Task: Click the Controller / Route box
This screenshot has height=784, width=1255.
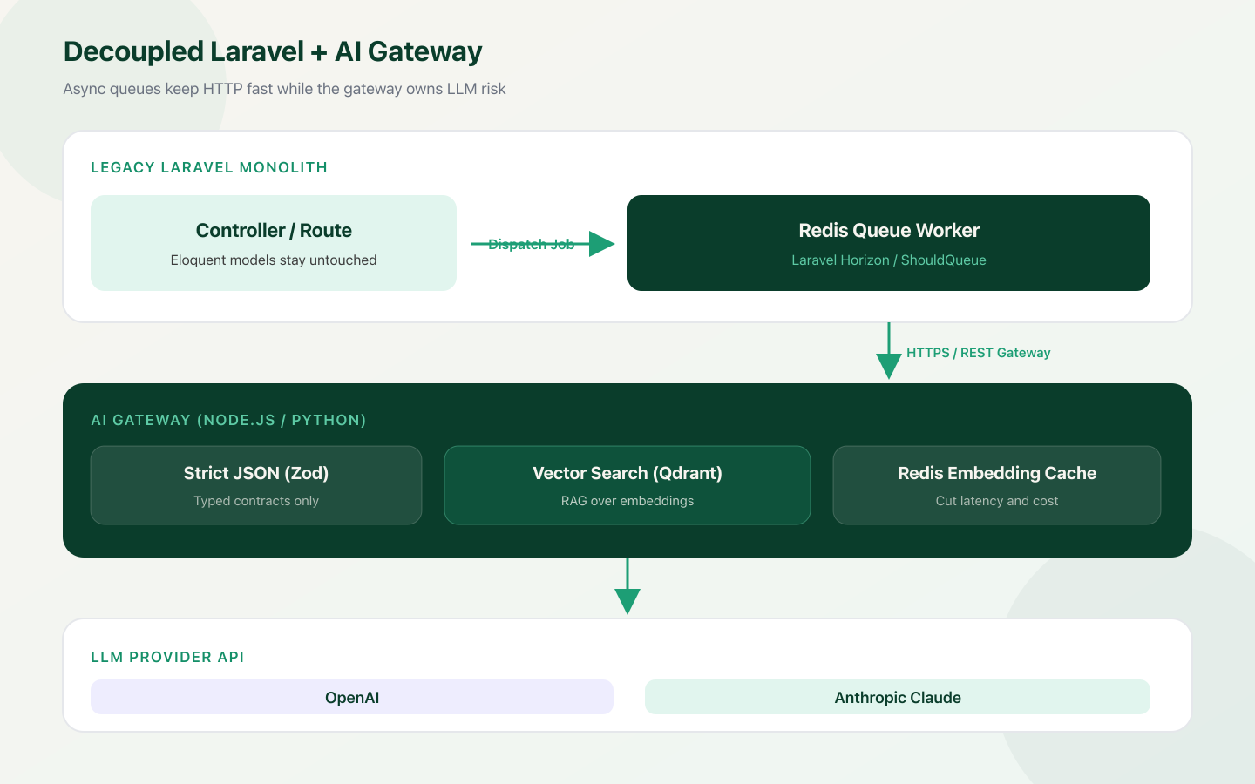Action: coord(274,243)
